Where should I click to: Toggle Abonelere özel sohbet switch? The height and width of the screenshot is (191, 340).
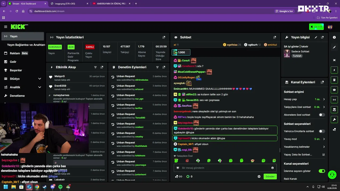click(x=322, y=115)
